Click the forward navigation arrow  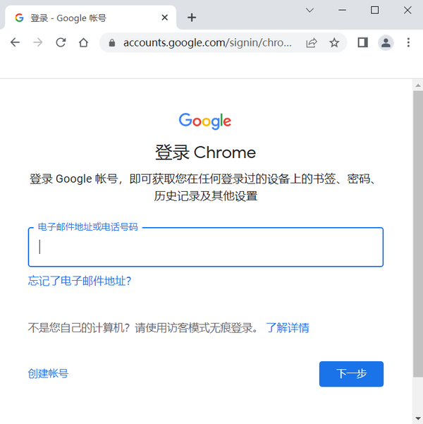tap(38, 43)
